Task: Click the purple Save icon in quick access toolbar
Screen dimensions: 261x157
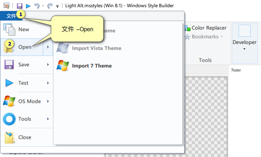Action: [x=20, y=6]
